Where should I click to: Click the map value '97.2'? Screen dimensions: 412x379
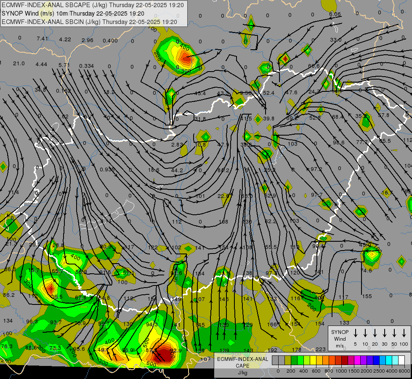(x=316, y=169)
